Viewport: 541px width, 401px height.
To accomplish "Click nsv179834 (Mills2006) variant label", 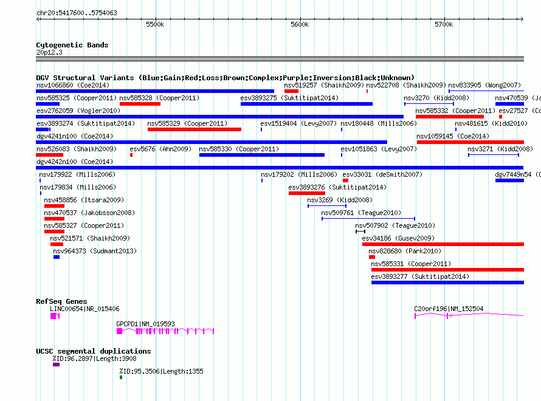I will click(x=78, y=187).
